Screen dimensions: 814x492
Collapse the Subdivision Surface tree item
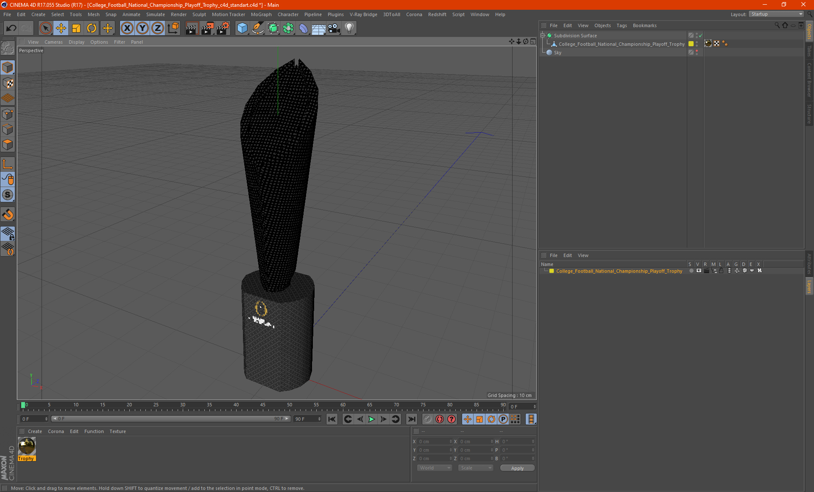click(x=543, y=36)
